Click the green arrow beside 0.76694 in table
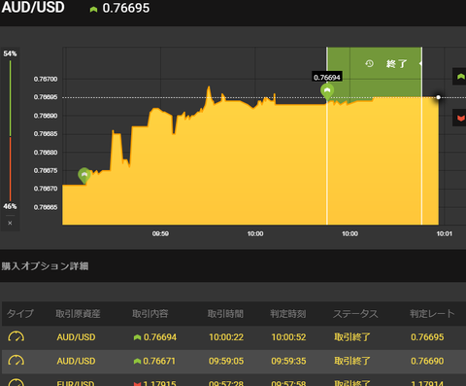 click(137, 337)
